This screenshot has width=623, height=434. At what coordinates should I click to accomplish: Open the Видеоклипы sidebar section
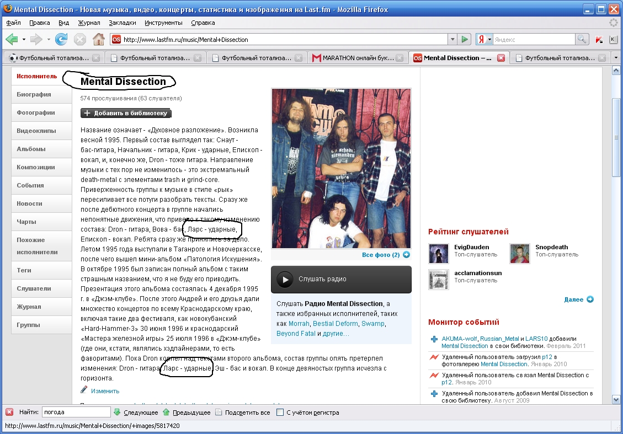(42, 131)
